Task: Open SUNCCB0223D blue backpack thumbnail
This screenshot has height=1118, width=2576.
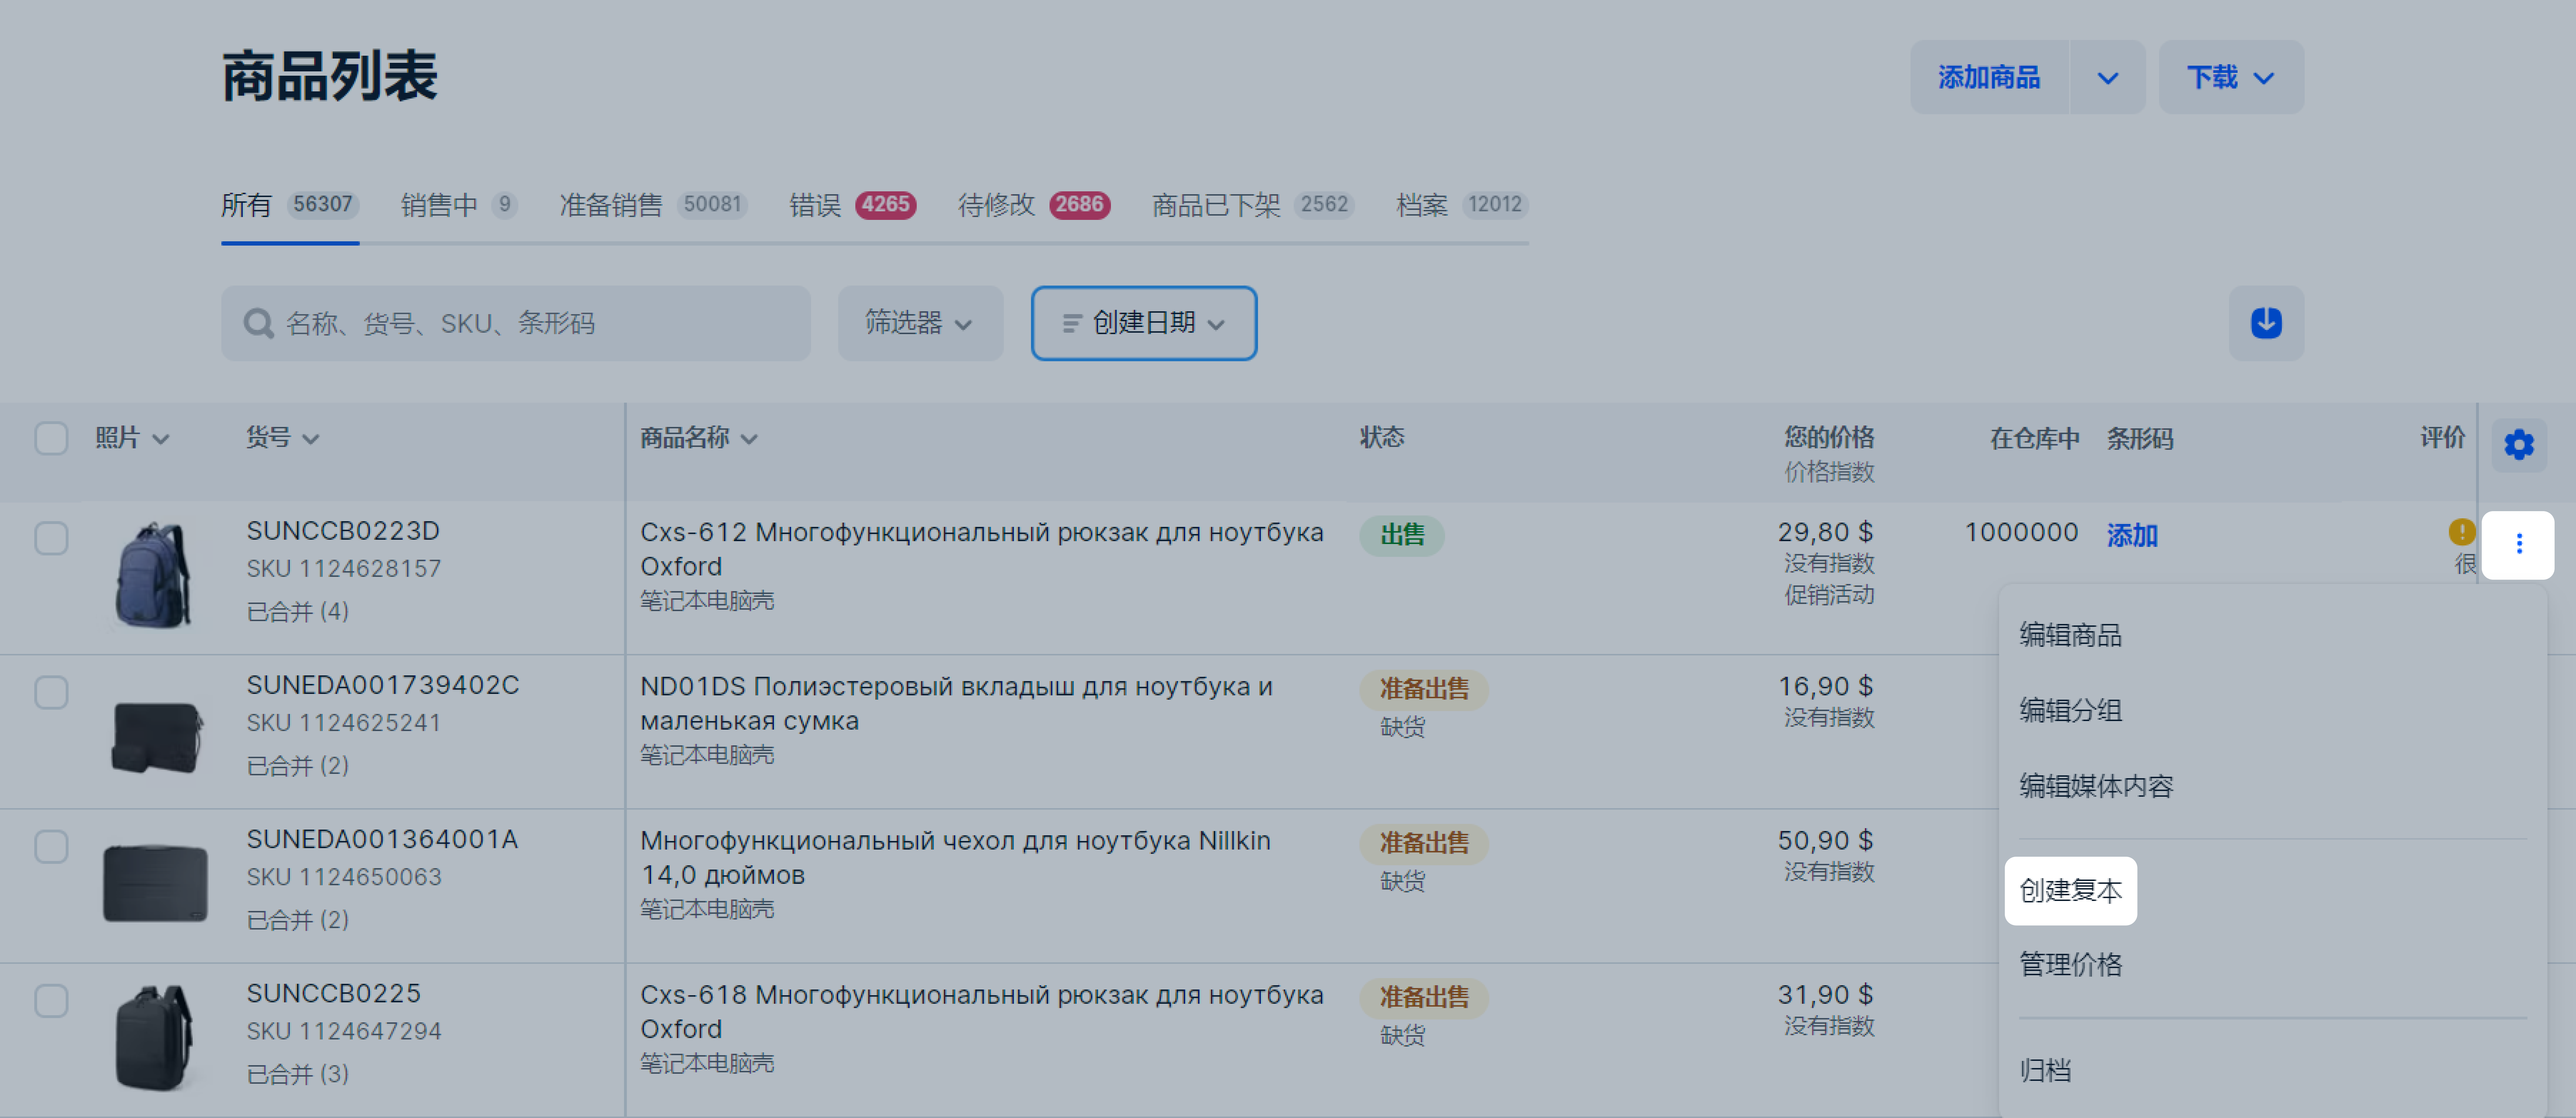Action: 153,575
